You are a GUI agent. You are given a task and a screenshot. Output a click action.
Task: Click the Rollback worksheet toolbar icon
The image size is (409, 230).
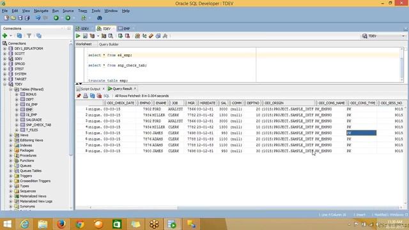(x=127, y=36)
